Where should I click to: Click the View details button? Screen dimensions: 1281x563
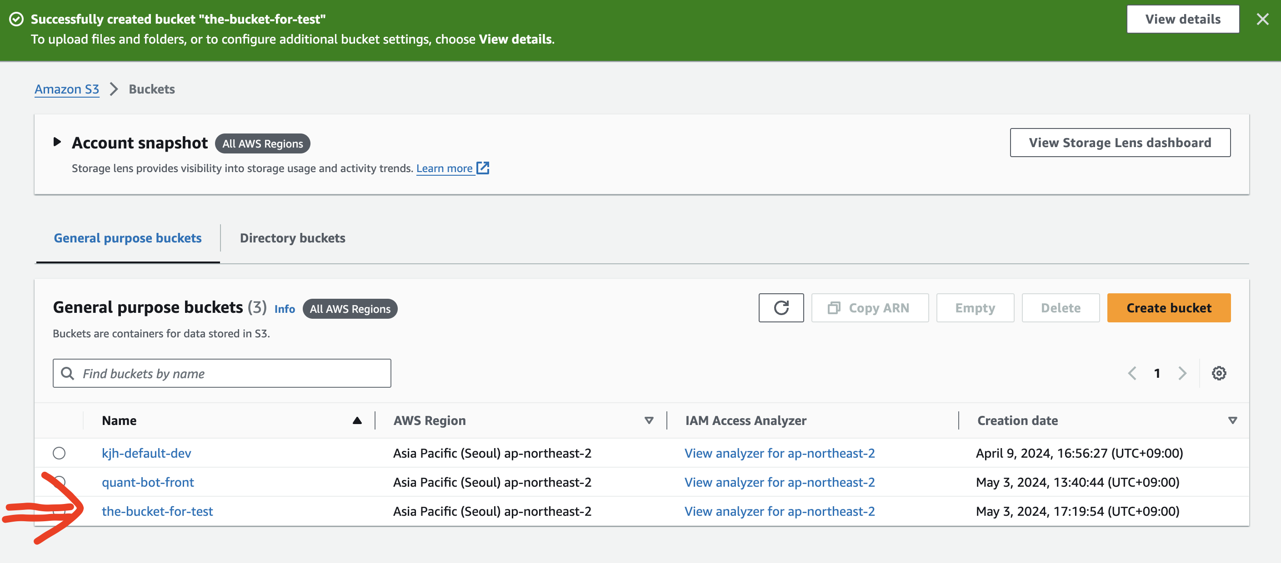point(1182,20)
